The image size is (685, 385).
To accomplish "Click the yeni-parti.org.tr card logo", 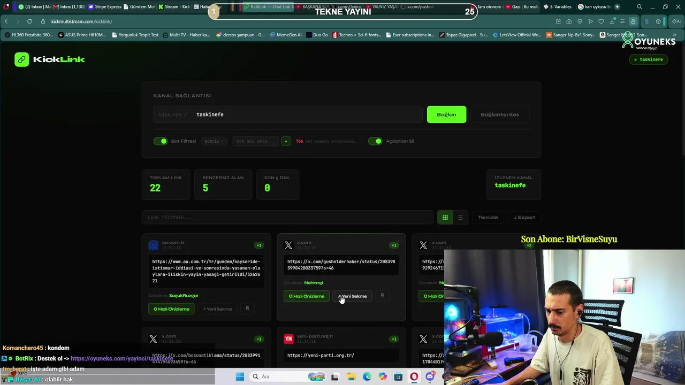I will click(288, 338).
